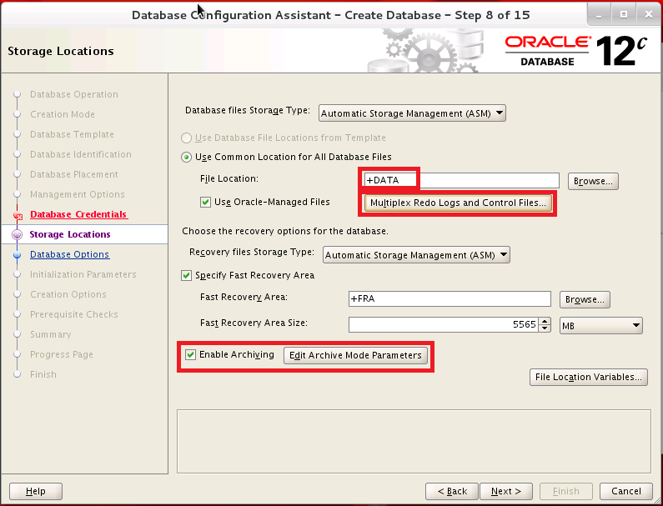The image size is (663, 506).
Task: Select Storage Locations step in sidebar
Action: coord(70,234)
